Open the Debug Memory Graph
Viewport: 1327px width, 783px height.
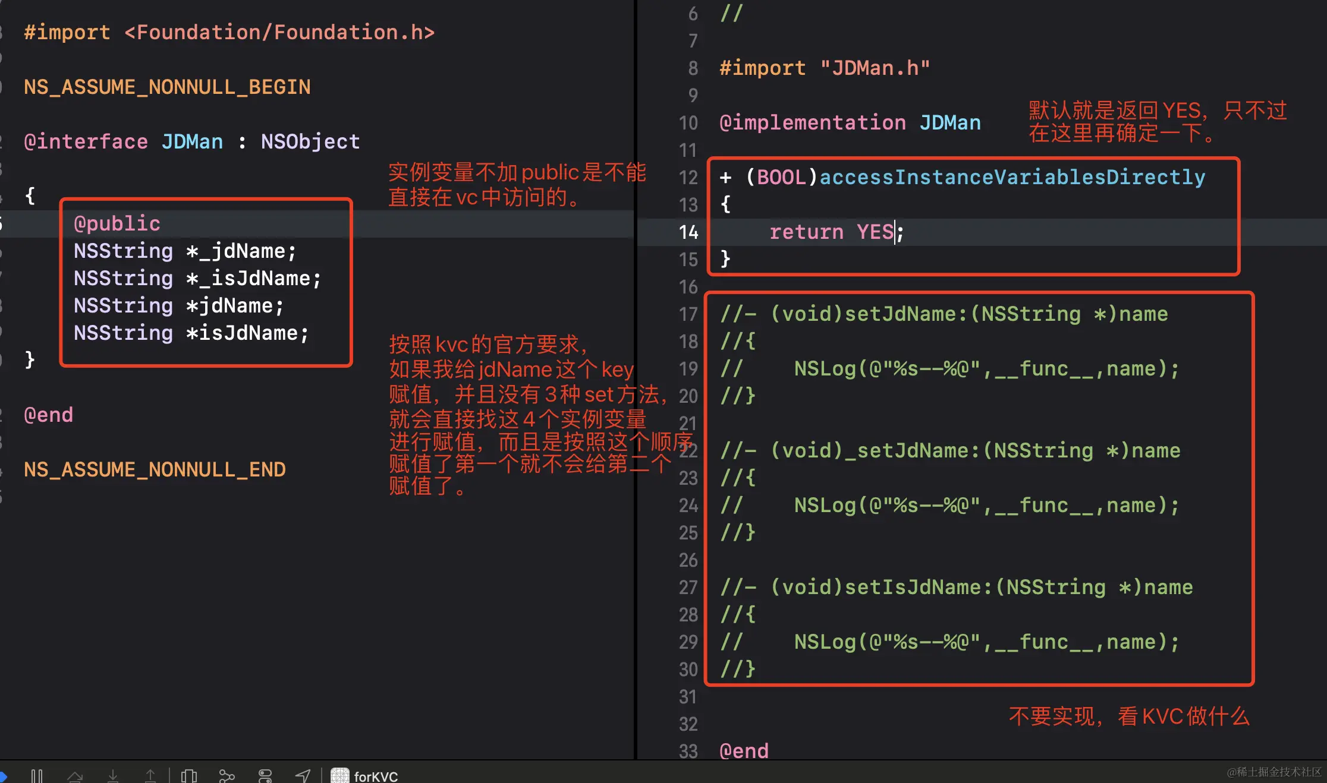pyautogui.click(x=228, y=775)
